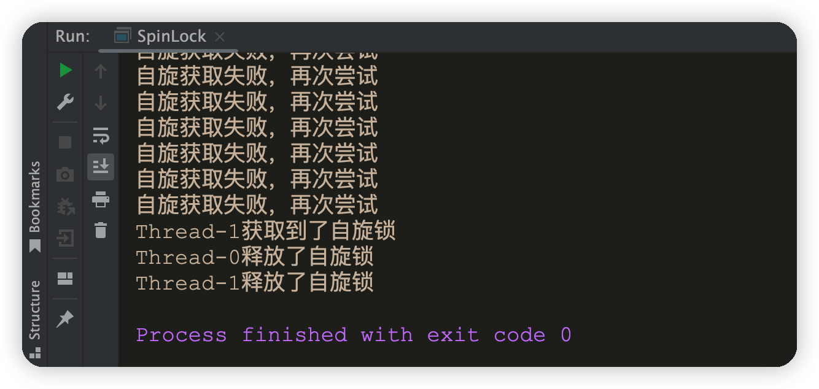Print console output with printer icon
This screenshot has height=389, width=819.
[101, 199]
